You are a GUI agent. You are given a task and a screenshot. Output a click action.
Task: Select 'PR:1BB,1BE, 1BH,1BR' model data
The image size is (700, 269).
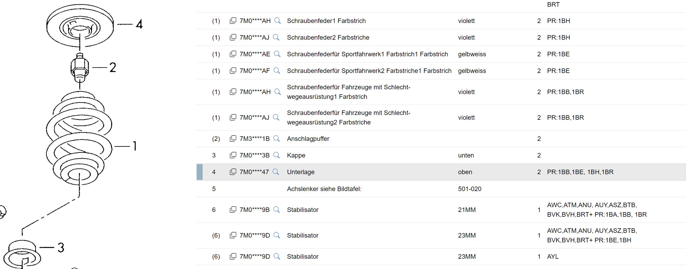pos(580,172)
